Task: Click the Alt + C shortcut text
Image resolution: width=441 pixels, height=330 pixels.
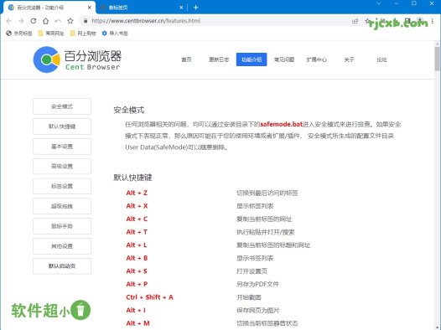Action: tap(137, 219)
